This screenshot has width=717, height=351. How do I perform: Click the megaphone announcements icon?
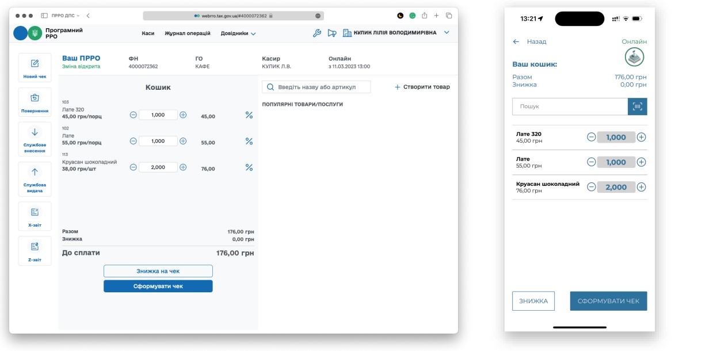(x=332, y=33)
